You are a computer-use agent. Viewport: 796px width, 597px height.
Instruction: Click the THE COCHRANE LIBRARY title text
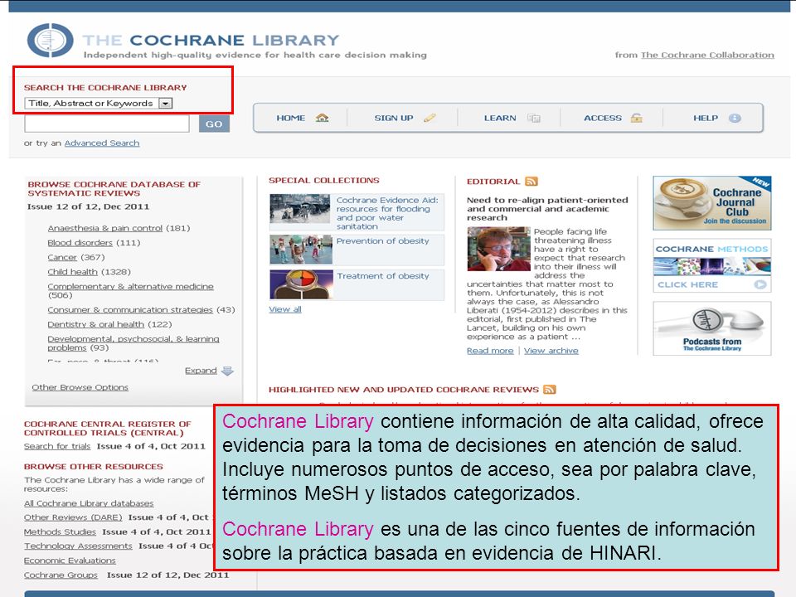click(x=211, y=40)
